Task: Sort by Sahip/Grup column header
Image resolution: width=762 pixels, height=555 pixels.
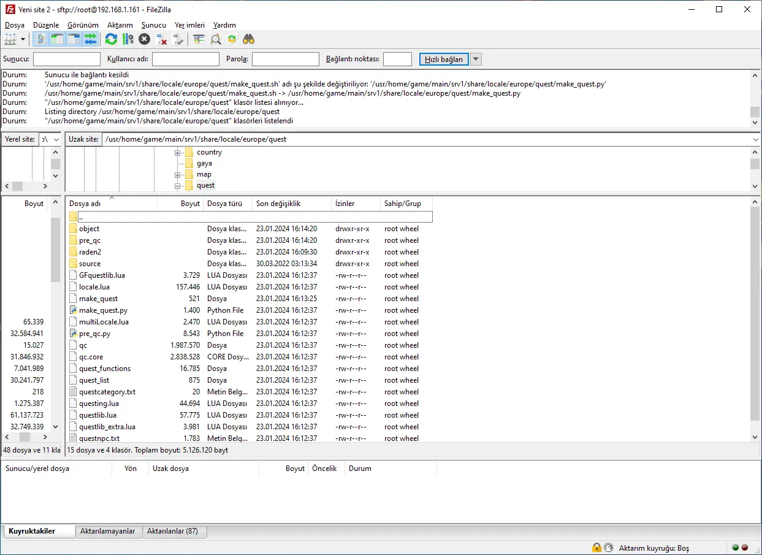Action: point(406,203)
